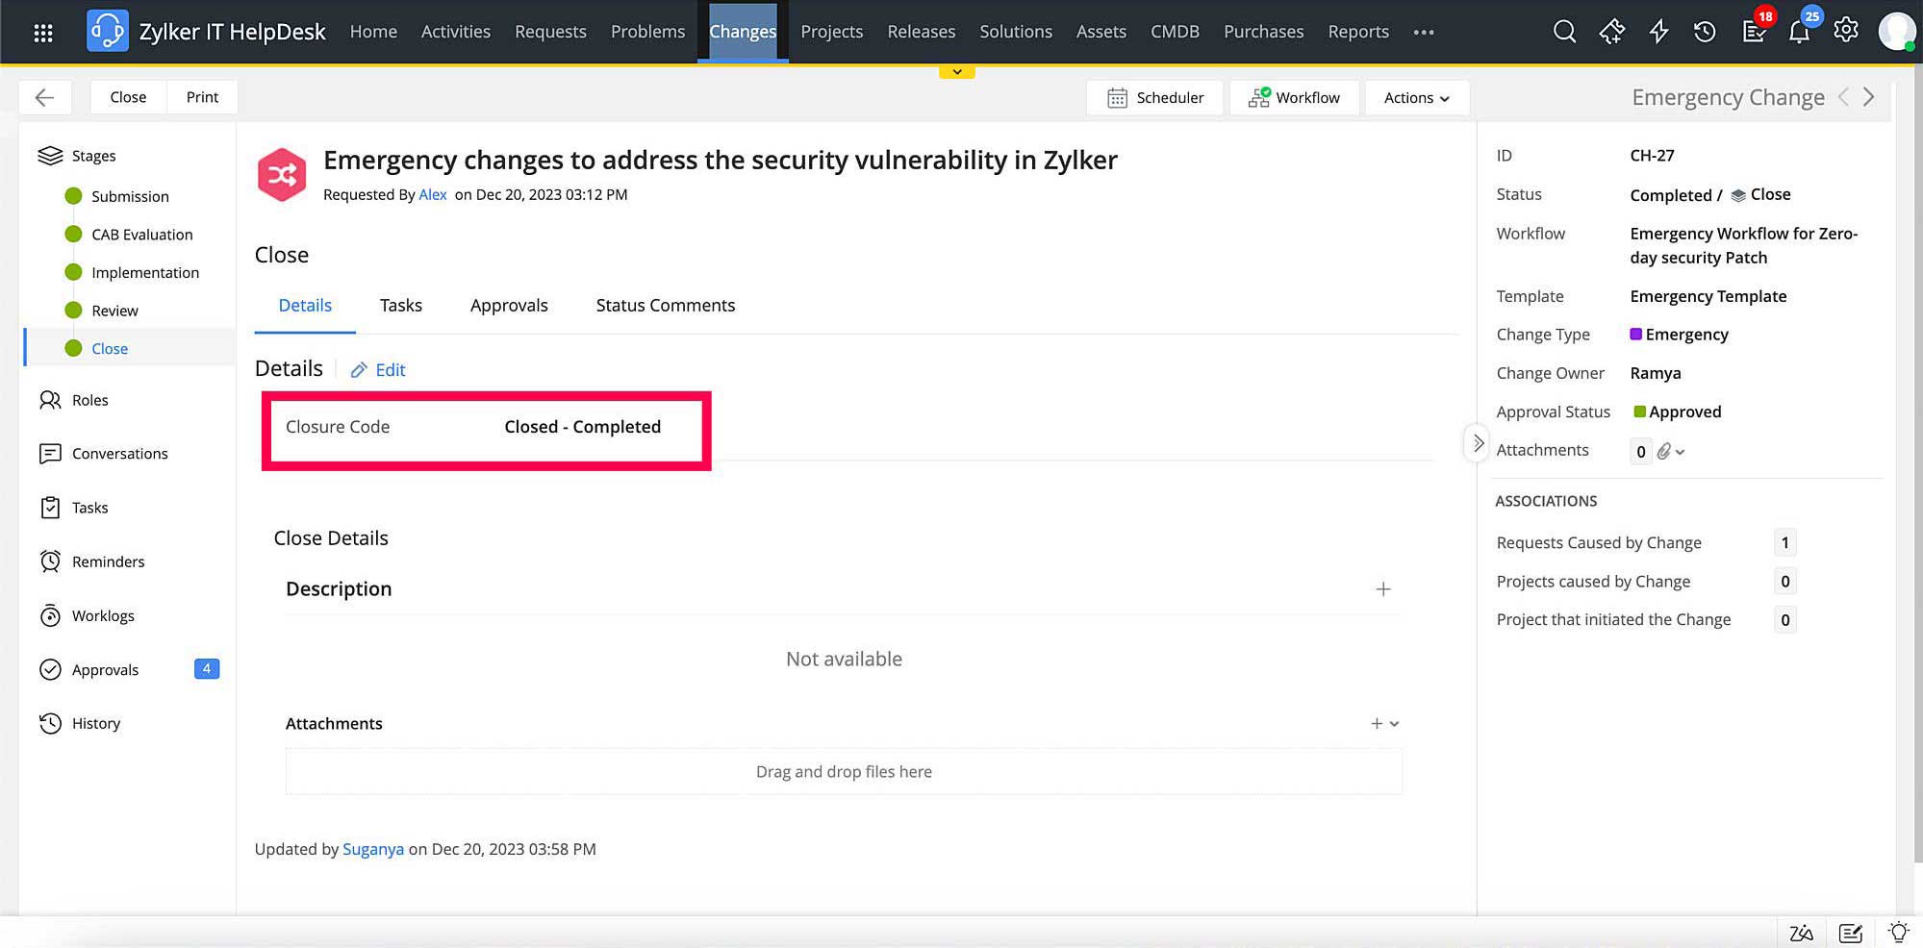Click the drag and drop files area
The image size is (1923, 948).
pos(844,772)
